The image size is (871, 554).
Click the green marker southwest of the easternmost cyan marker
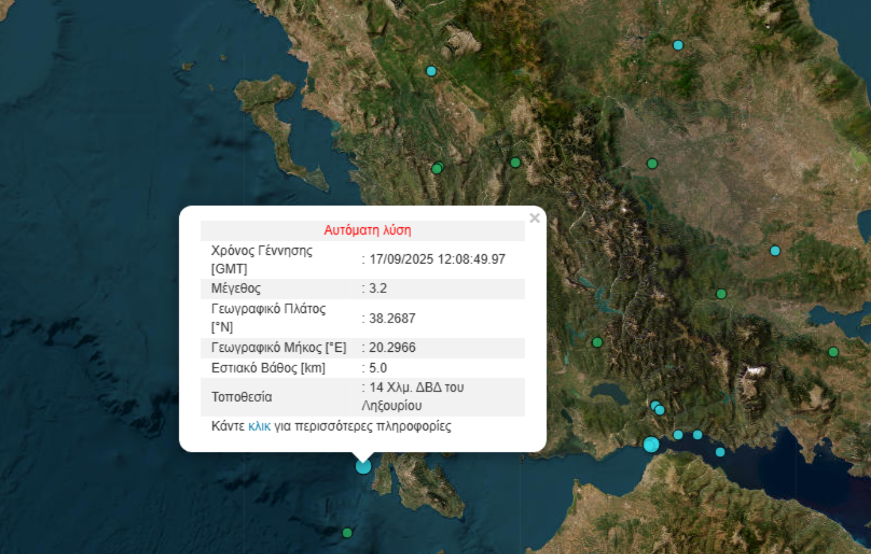[x=721, y=294]
